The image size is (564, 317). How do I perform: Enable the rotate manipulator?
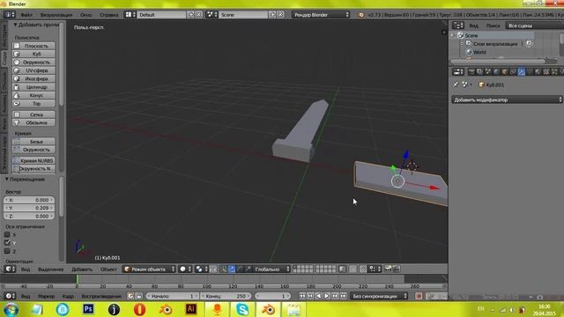point(240,269)
